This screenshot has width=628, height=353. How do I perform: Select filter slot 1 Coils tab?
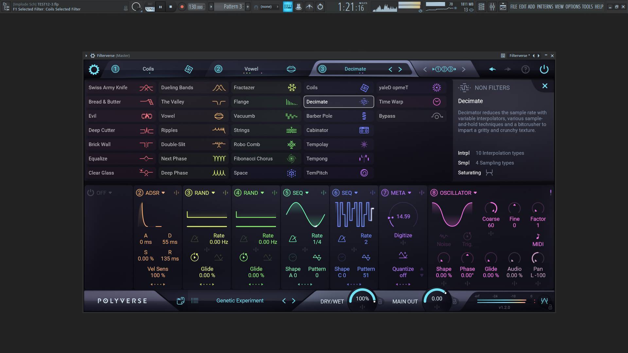[x=148, y=69]
